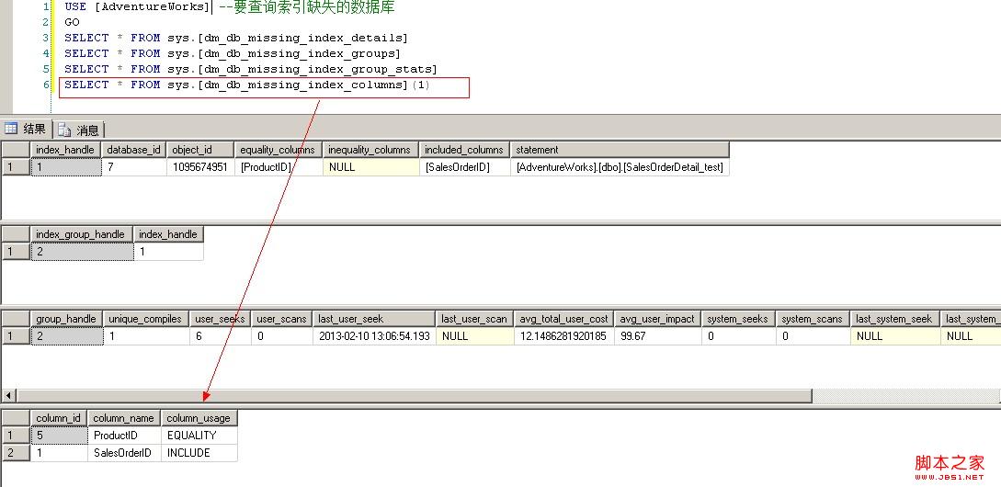1001x487 pixels.
Task: Select the last_system_seek column header
Action: coord(895,319)
